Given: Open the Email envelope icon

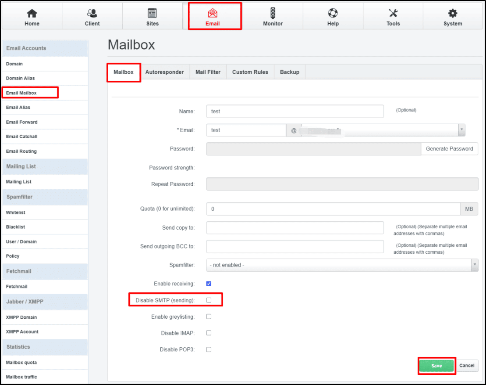Looking at the screenshot, I should pos(213,13).
